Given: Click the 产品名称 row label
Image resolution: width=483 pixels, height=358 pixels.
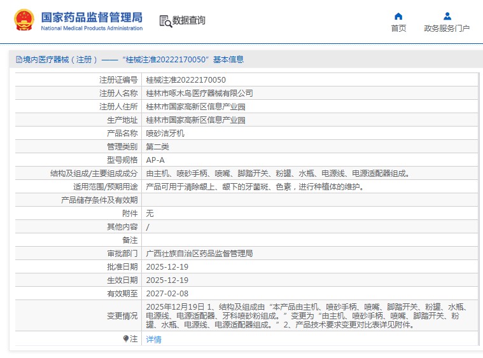Looking at the screenshot, I should coord(122,134).
